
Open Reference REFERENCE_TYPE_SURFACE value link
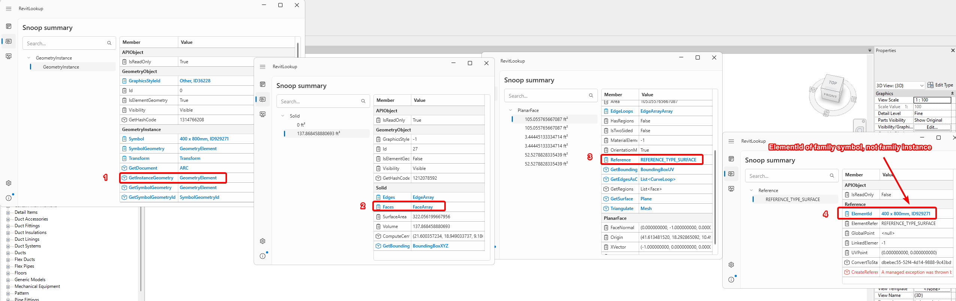(x=668, y=160)
